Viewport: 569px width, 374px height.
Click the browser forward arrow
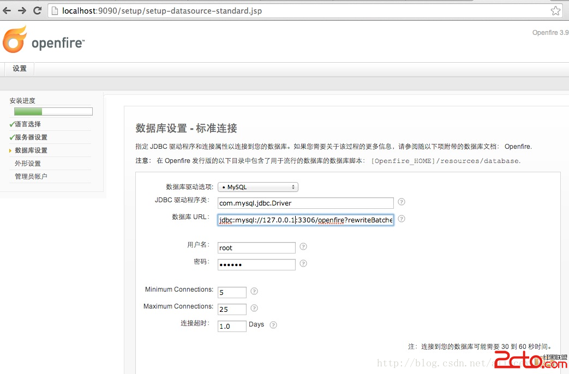pos(22,10)
